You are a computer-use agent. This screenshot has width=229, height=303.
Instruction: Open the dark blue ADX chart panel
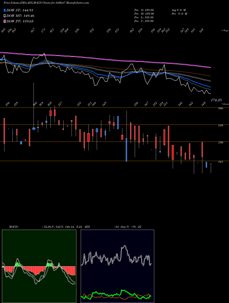tap(117, 266)
